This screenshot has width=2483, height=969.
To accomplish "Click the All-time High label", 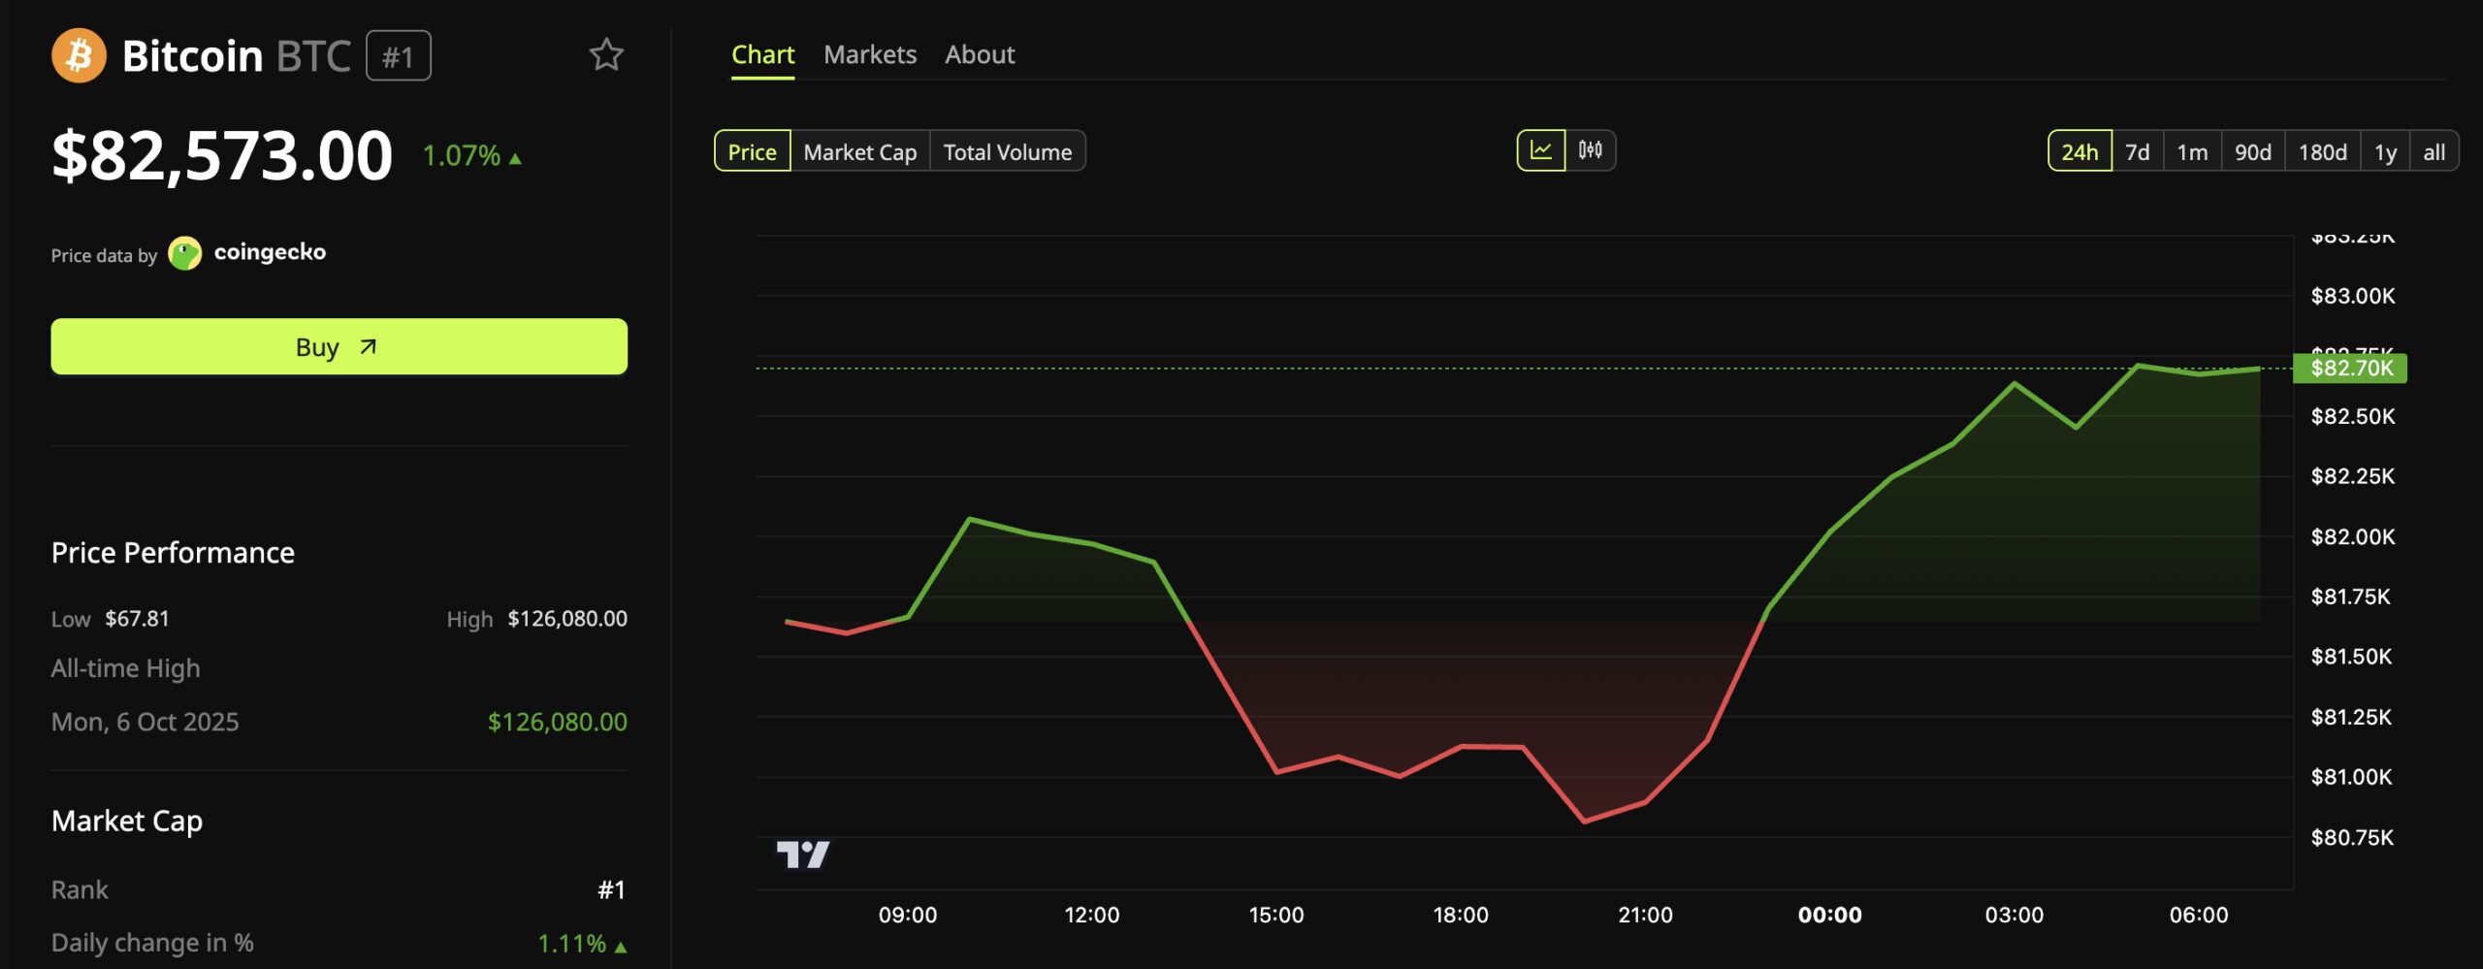I will pos(126,668).
